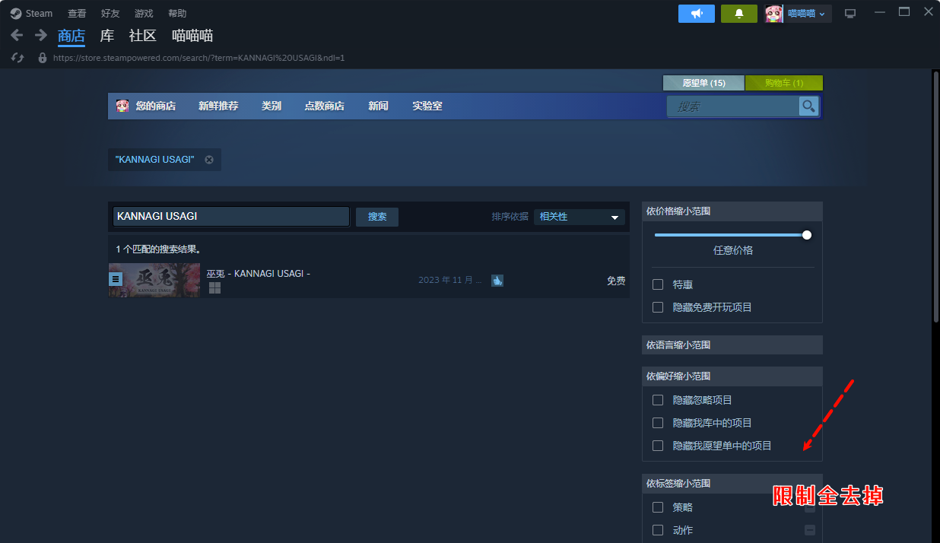This screenshot has height=543, width=940.
Task: Open the 类别 menu
Action: [272, 106]
